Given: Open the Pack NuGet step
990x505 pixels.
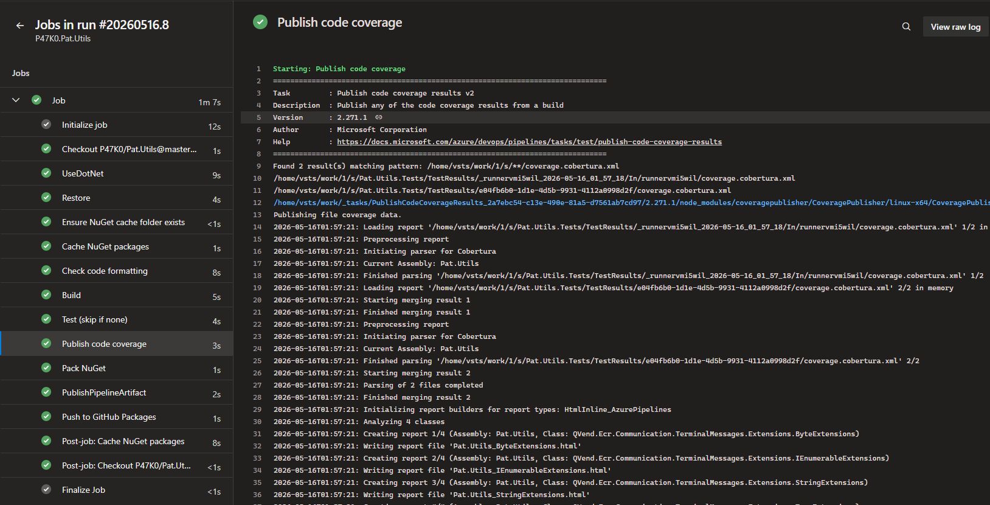Looking at the screenshot, I should pyautogui.click(x=117, y=368).
